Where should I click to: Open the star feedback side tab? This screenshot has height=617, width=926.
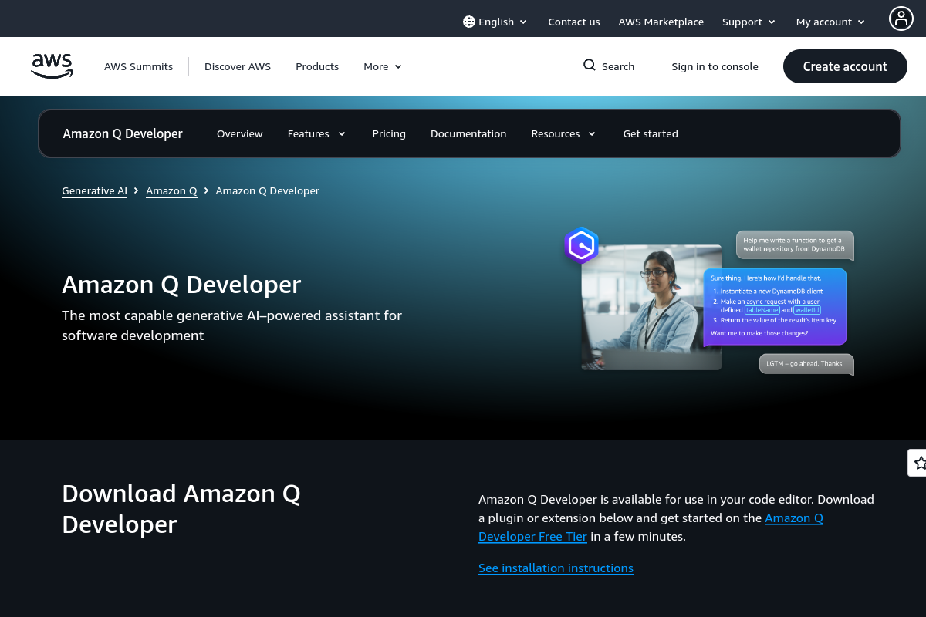coord(918,463)
